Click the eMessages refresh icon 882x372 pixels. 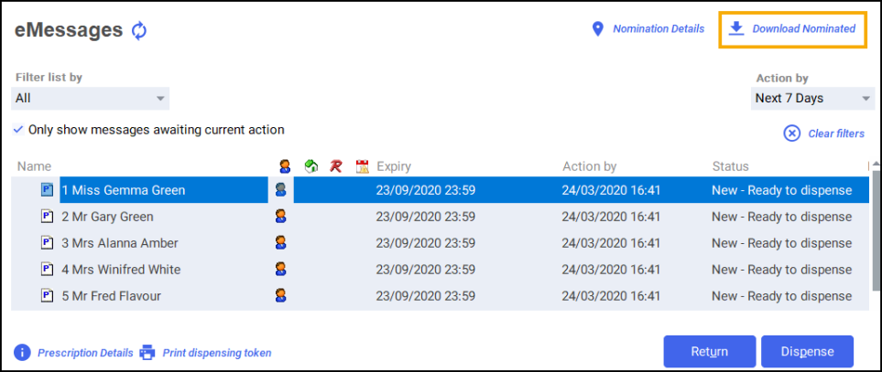coord(139,31)
